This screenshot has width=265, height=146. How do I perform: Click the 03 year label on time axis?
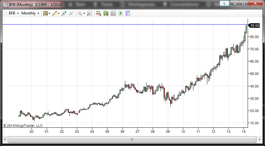[x=77, y=131]
